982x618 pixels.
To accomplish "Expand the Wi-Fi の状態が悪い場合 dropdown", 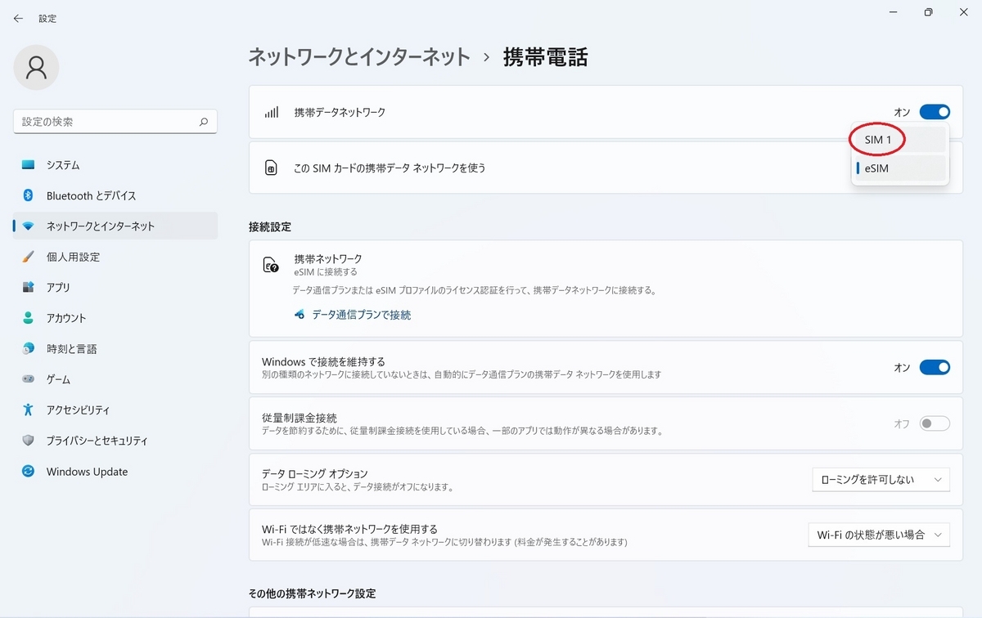I will click(879, 535).
